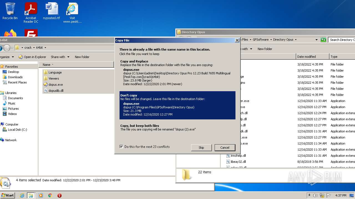Show hidden tray icons arrow
355x199 pixels.
(309, 195)
